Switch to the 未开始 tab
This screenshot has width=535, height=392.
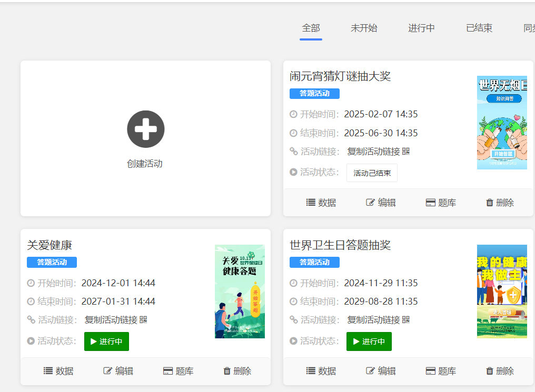(363, 28)
